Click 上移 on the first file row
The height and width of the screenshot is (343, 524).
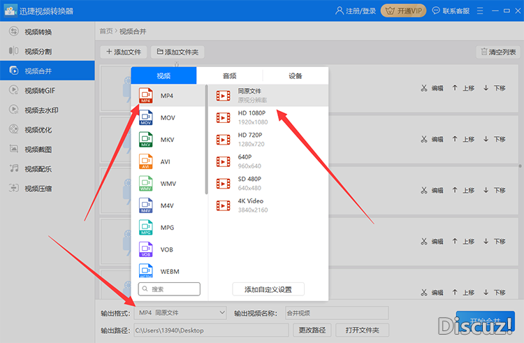click(463, 88)
